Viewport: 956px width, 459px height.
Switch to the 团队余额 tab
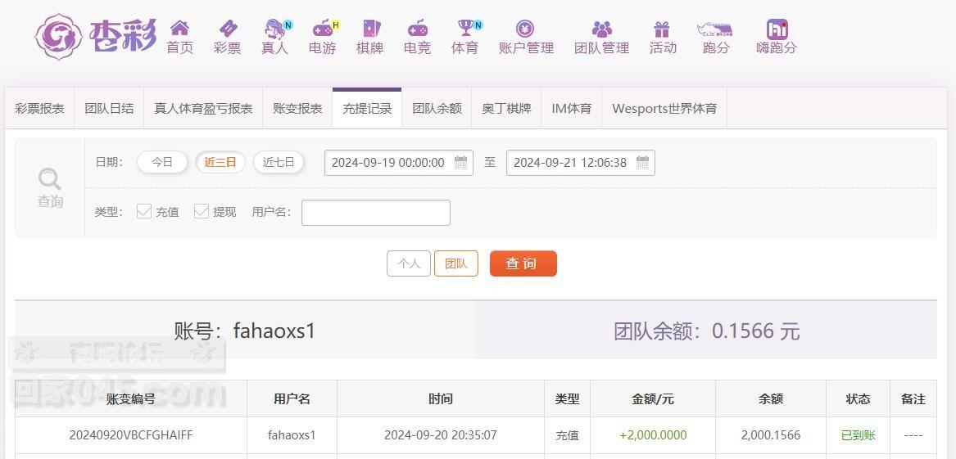coord(437,109)
